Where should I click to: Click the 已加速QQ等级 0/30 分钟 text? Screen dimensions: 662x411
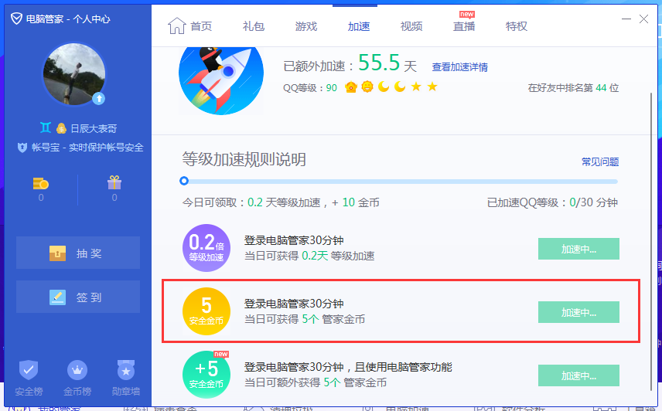pyautogui.click(x=552, y=202)
